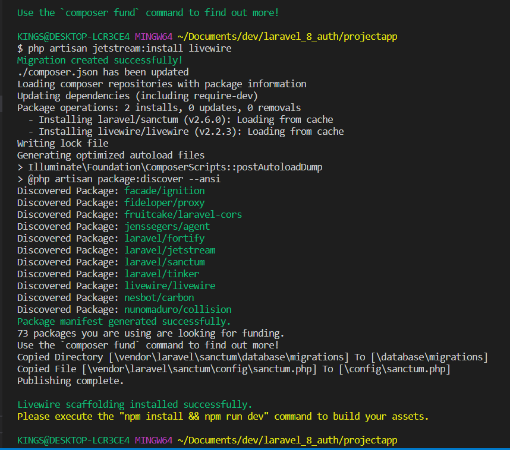The width and height of the screenshot is (510, 450).
Task: Click the facade/ignition package name
Action: coord(165,191)
